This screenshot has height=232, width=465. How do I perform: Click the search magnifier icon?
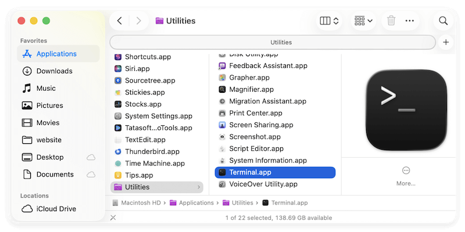443,21
